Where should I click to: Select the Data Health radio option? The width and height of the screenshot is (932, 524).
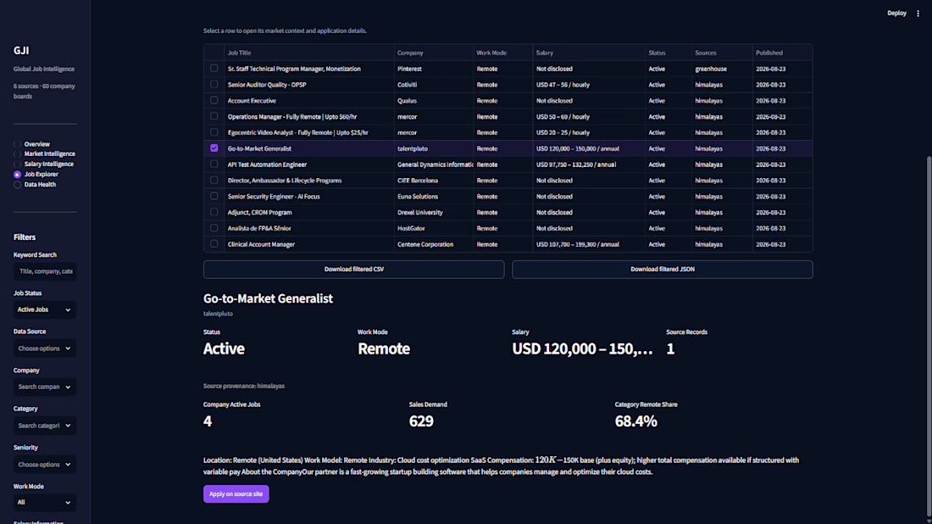(x=17, y=185)
